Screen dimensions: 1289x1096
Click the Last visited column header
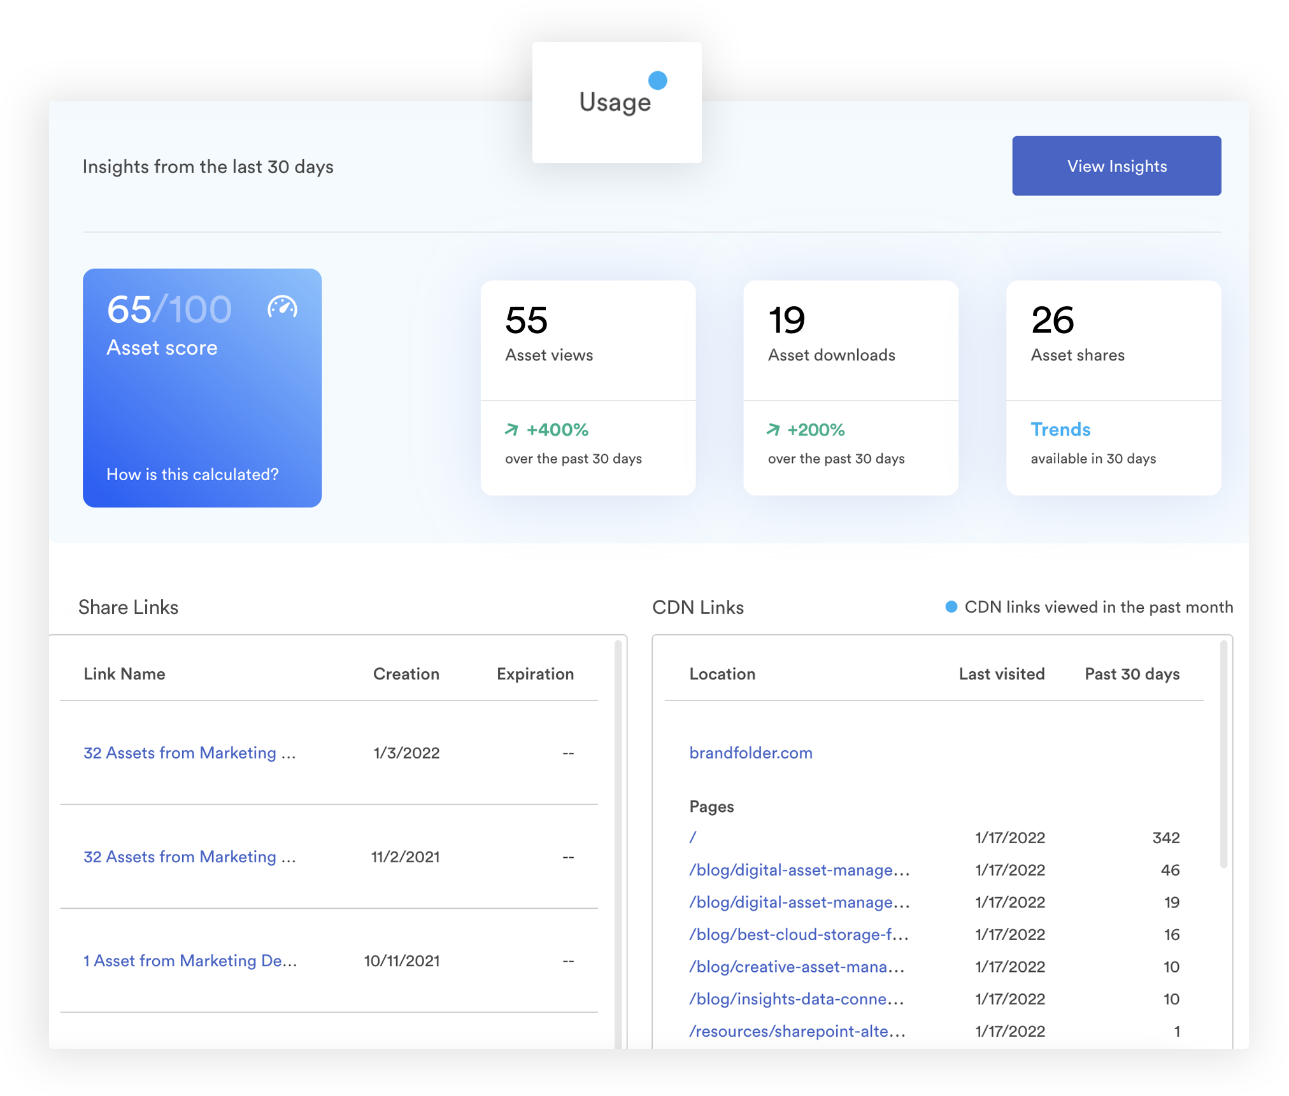click(x=1002, y=674)
